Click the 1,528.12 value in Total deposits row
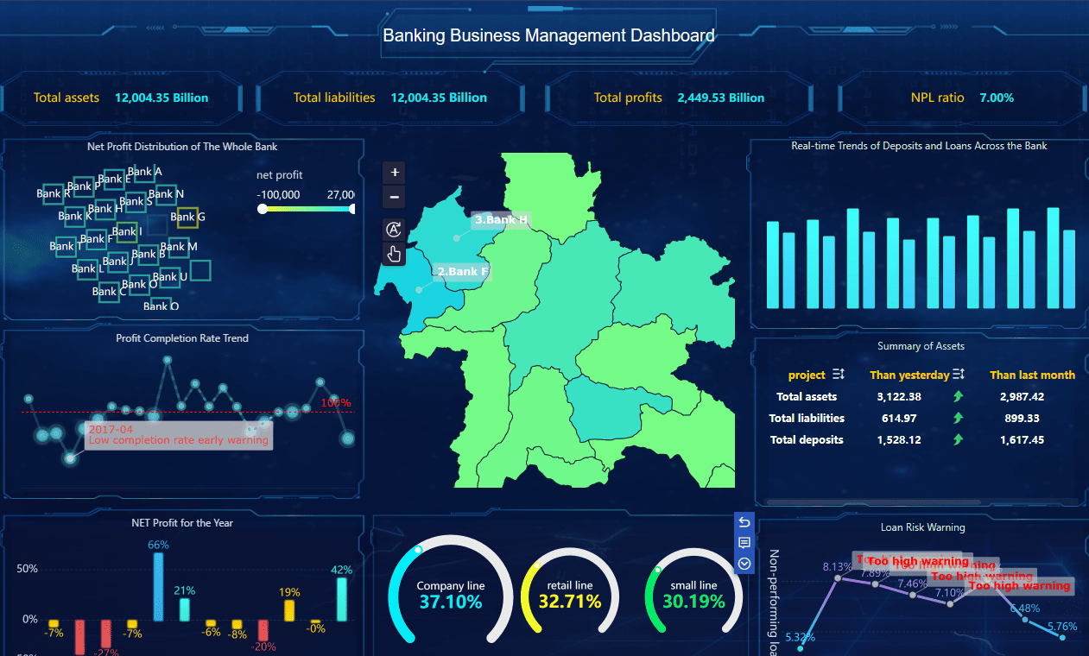This screenshot has width=1089, height=656. pos(899,439)
